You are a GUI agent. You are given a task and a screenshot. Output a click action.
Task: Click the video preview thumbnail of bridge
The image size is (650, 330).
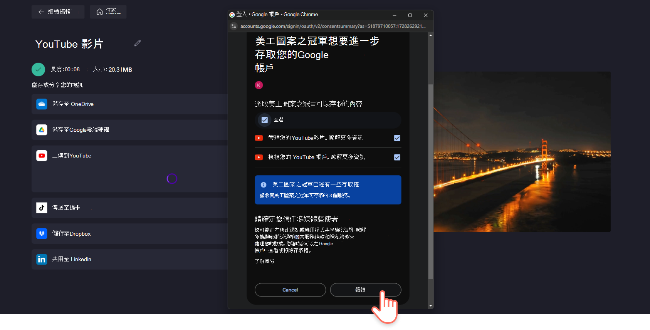tap(522, 152)
